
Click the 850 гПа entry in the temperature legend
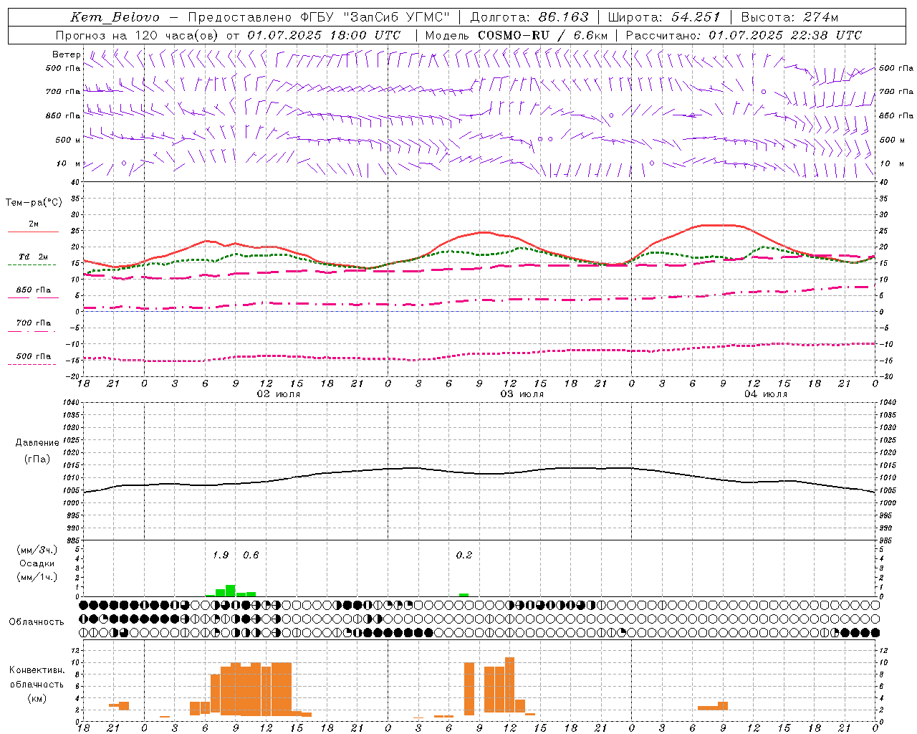(x=34, y=290)
